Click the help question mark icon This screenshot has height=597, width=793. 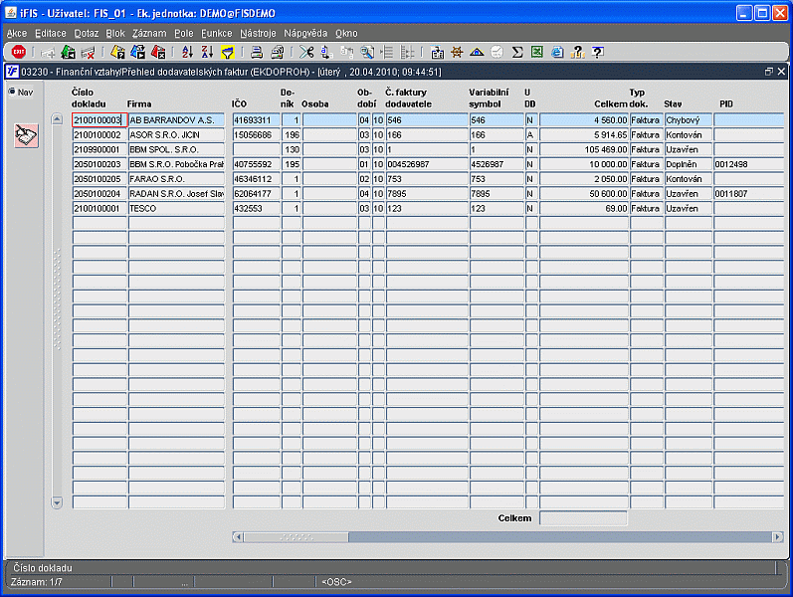(597, 52)
